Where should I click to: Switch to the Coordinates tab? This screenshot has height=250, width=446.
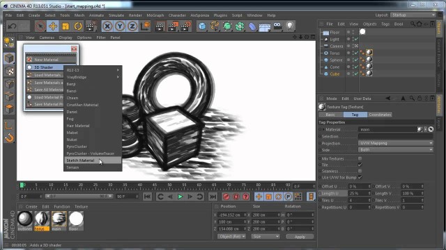click(x=380, y=115)
